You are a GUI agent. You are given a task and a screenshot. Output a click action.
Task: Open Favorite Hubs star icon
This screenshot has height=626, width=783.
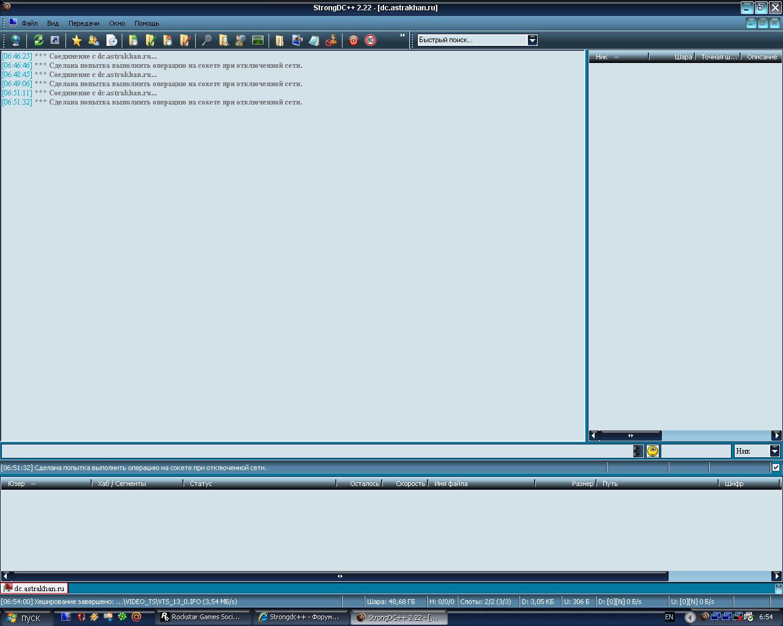click(76, 40)
